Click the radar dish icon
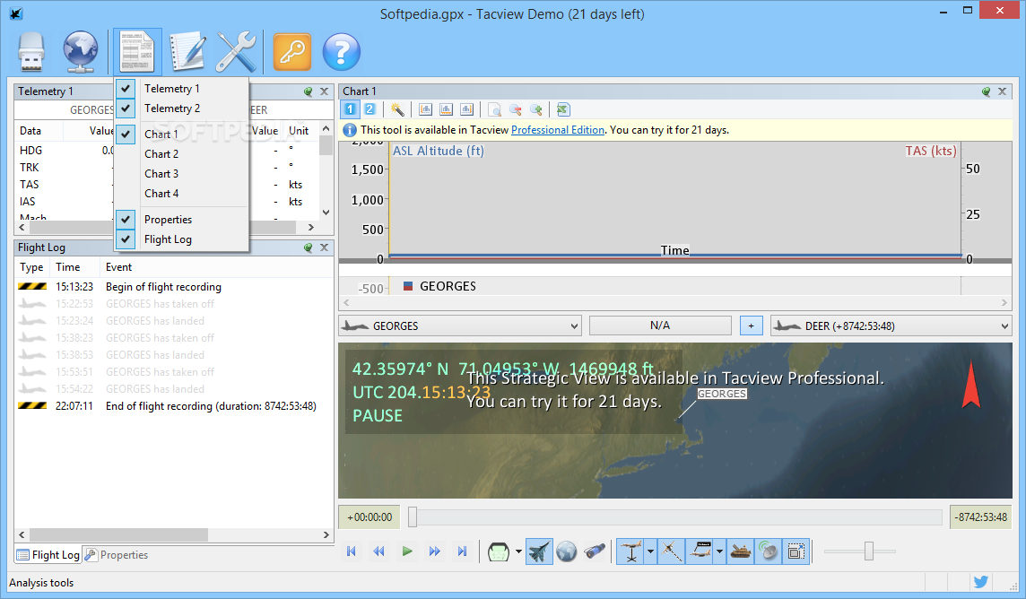The image size is (1026, 599). [769, 551]
